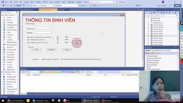Click the Property Pages wrench icon

coord(158,53)
